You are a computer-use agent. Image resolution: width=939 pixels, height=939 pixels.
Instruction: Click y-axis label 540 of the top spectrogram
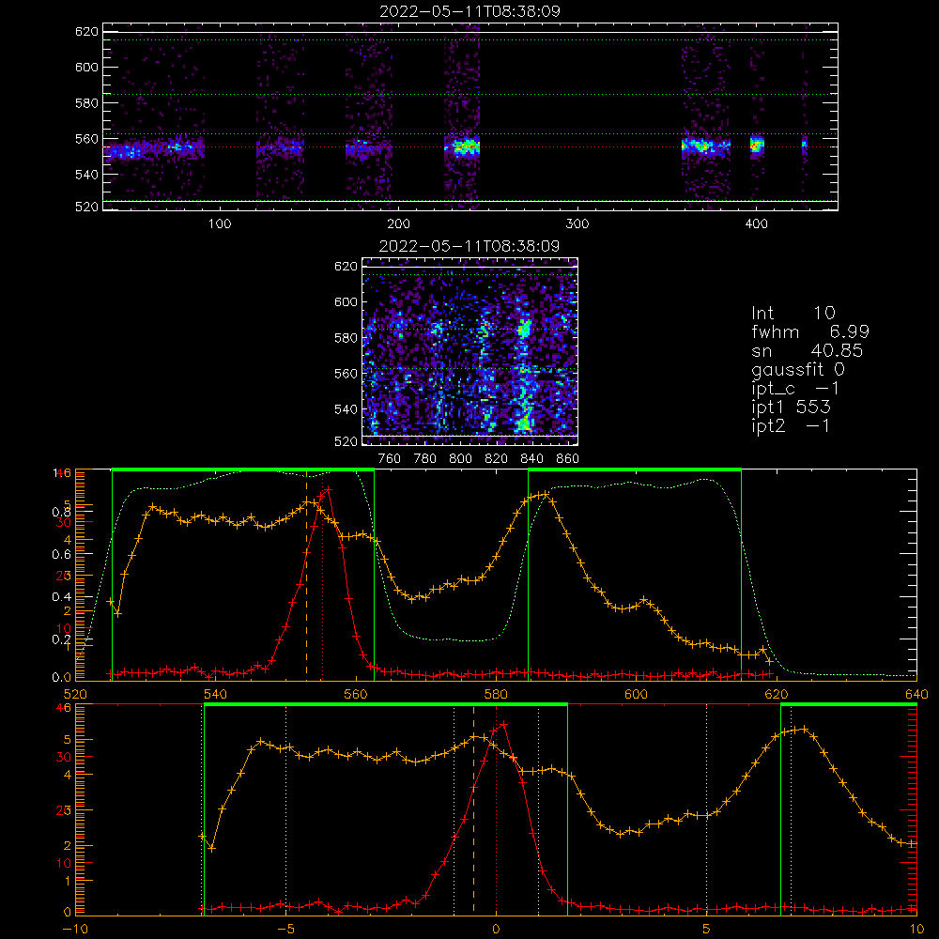click(x=86, y=175)
